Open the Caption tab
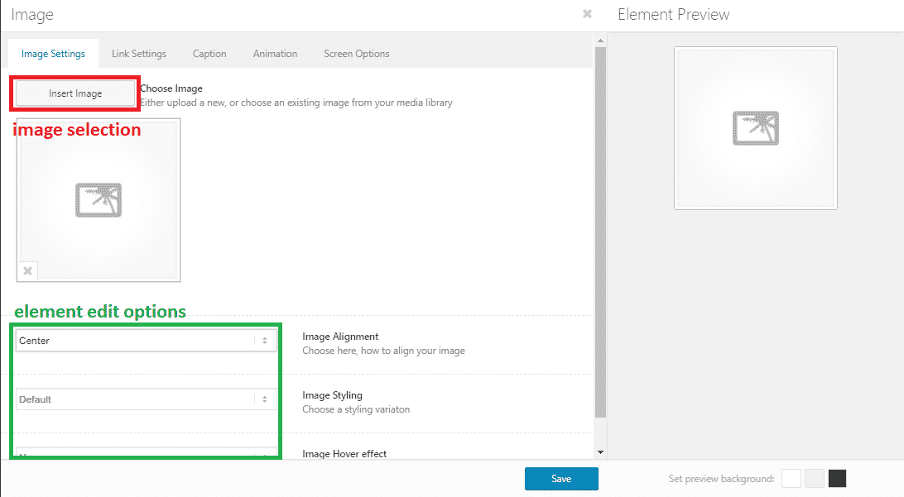The image size is (904, 497). pos(209,54)
